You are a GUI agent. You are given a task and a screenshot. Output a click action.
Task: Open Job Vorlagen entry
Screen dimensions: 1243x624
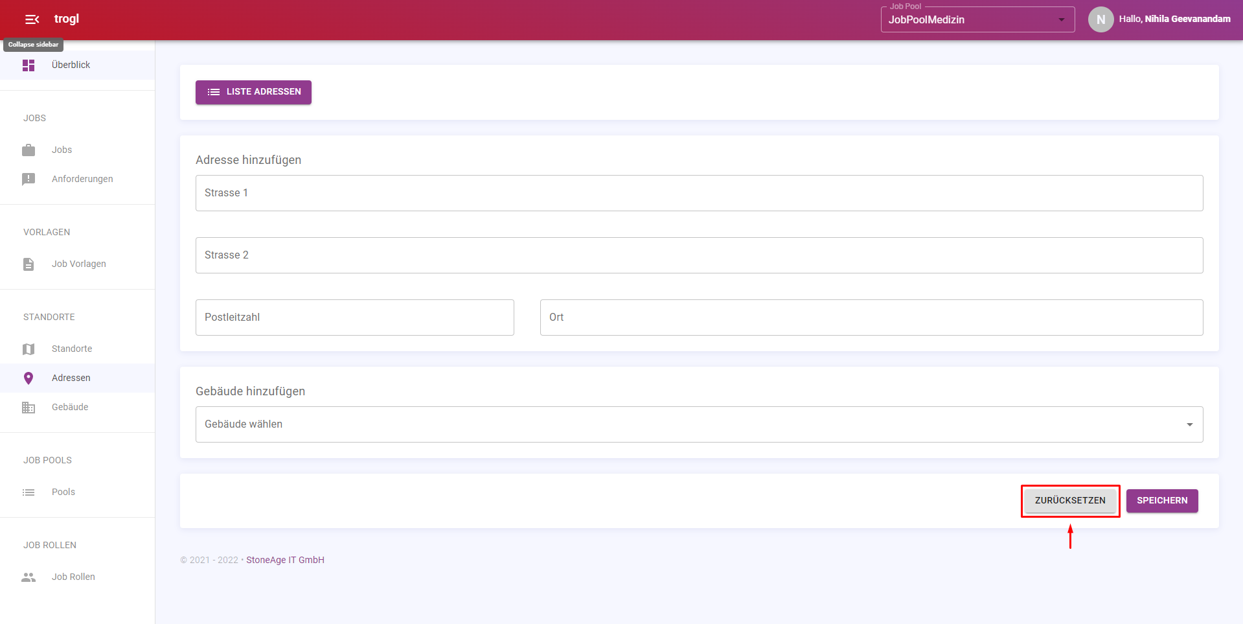pos(78,264)
